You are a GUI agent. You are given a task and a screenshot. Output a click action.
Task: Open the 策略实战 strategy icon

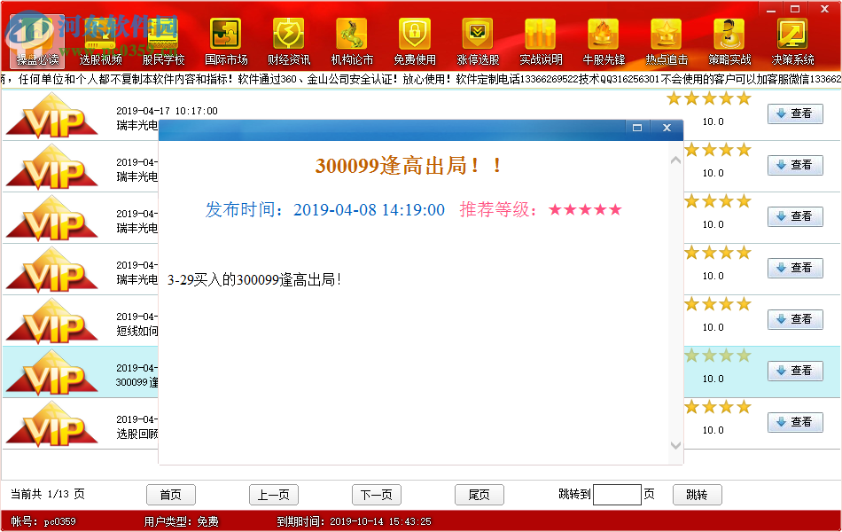729,40
